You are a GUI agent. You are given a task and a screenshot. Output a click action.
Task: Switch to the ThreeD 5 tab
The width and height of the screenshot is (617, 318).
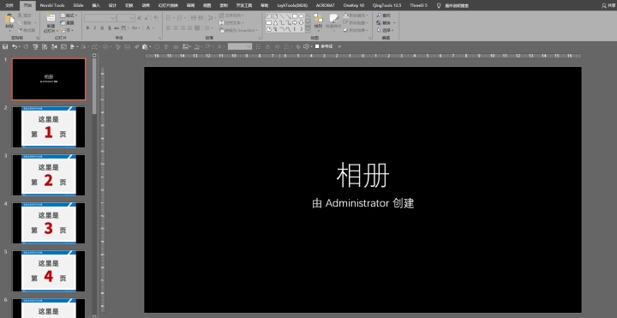tap(418, 5)
